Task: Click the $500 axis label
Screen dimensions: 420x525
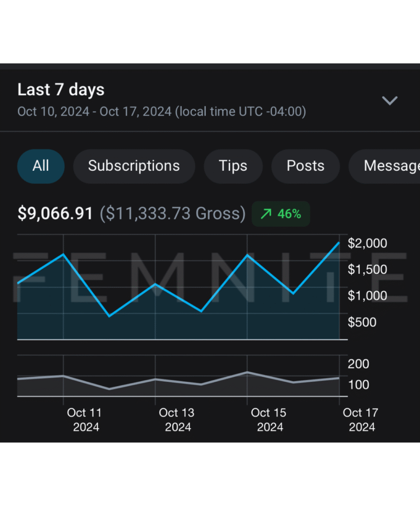Action: click(362, 322)
